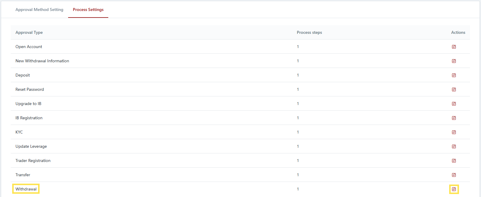Click process steps number for Withdrawal
Image resolution: width=481 pixels, height=197 pixels.
(x=298, y=189)
